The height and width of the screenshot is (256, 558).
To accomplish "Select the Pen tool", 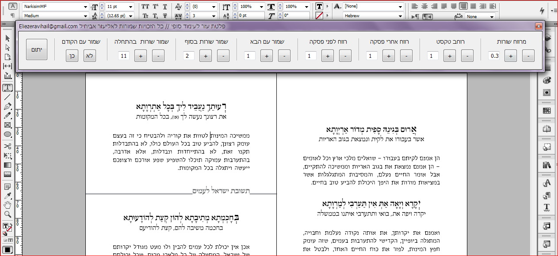I will [8, 106].
